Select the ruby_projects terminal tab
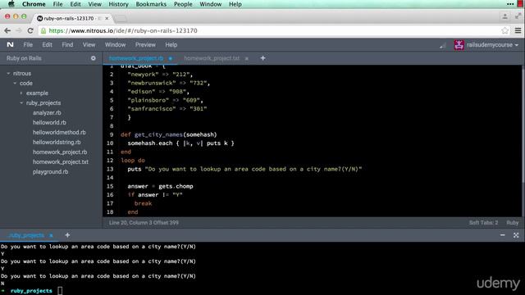This screenshot has height=295, width=525. 26,235
